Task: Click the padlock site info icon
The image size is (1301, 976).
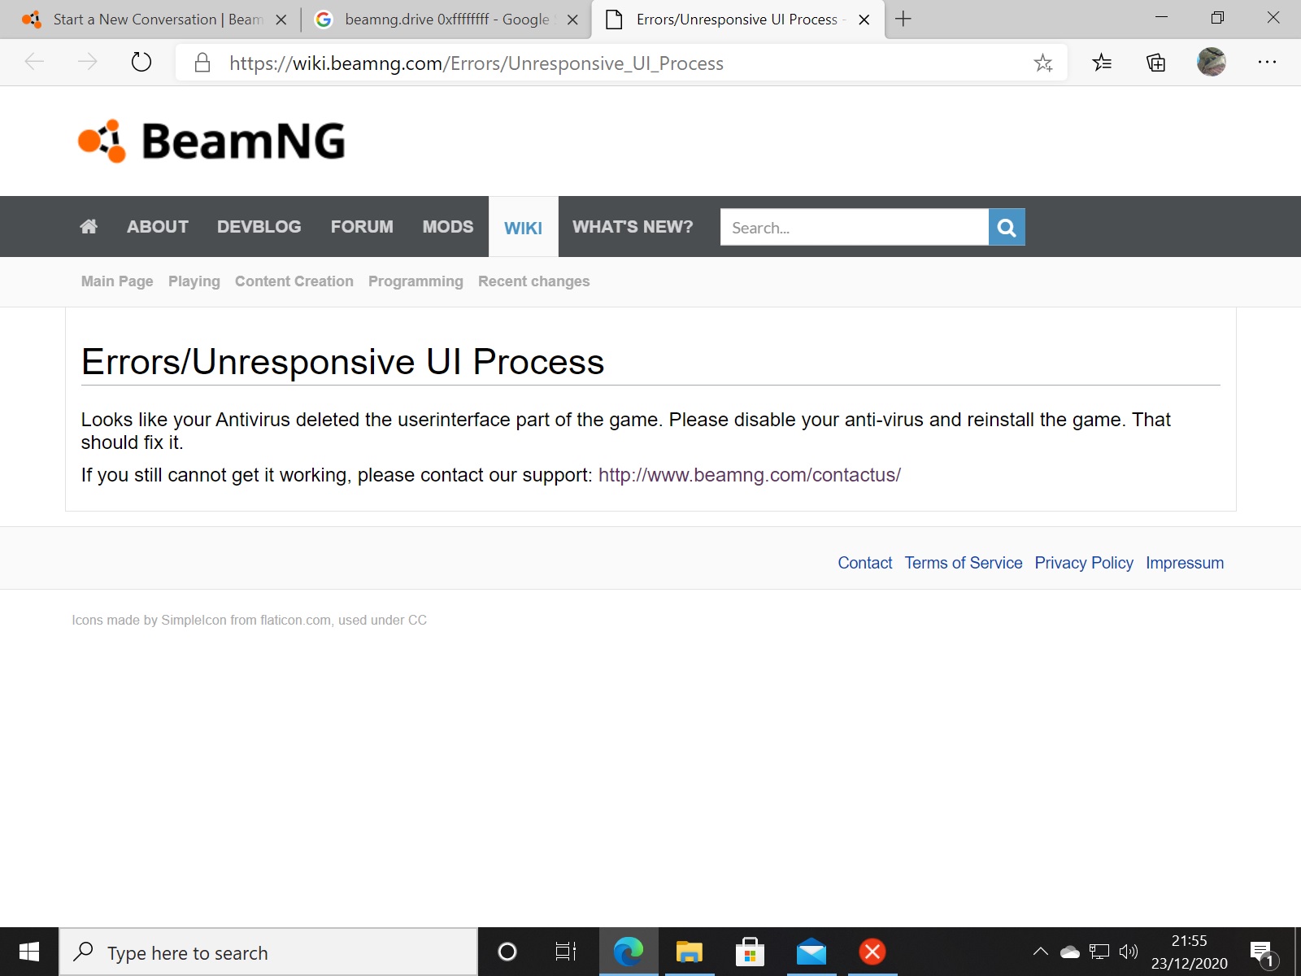Action: tap(202, 63)
